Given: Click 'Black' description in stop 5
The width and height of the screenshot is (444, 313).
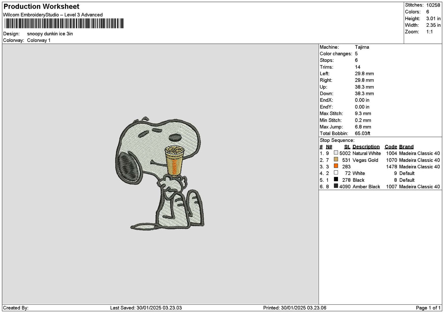Looking at the screenshot, I should (359, 180).
